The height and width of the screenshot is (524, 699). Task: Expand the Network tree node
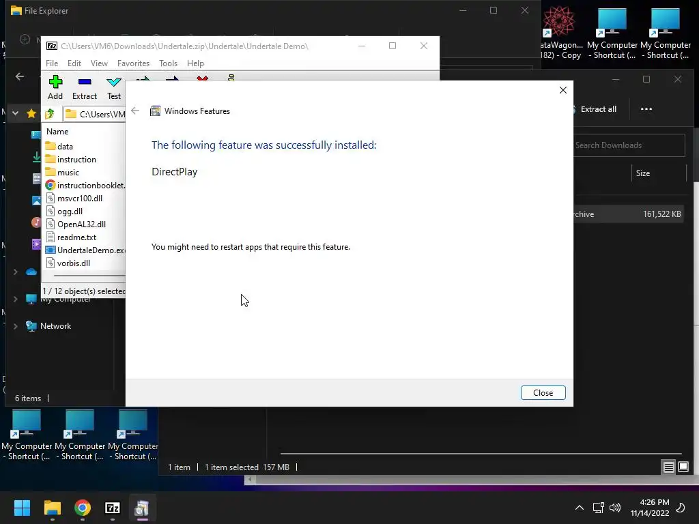(15, 326)
